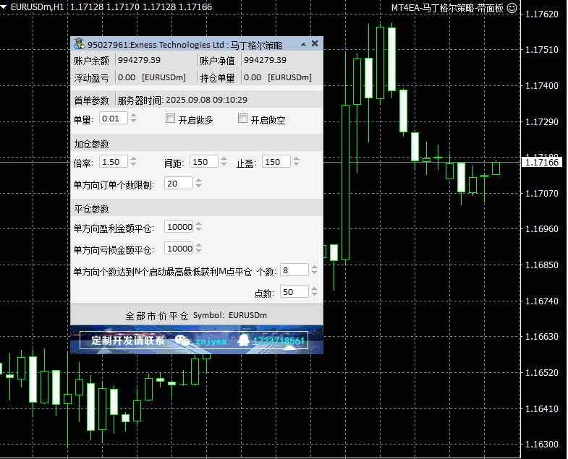Viewport: 568px width, 459px height.
Task: Click the 止盈 spinner arrows
Action: [295, 162]
